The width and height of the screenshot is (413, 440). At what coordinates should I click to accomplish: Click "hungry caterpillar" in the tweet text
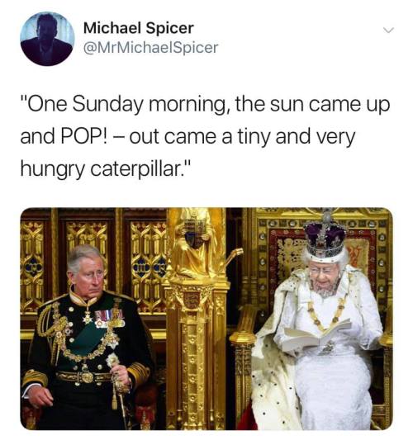tap(105, 169)
